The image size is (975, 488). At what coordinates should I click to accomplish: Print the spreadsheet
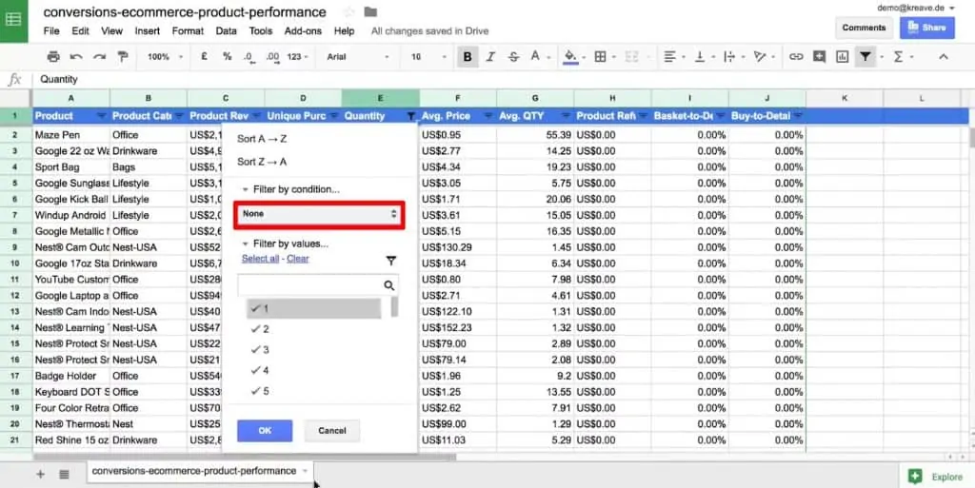[x=53, y=56]
